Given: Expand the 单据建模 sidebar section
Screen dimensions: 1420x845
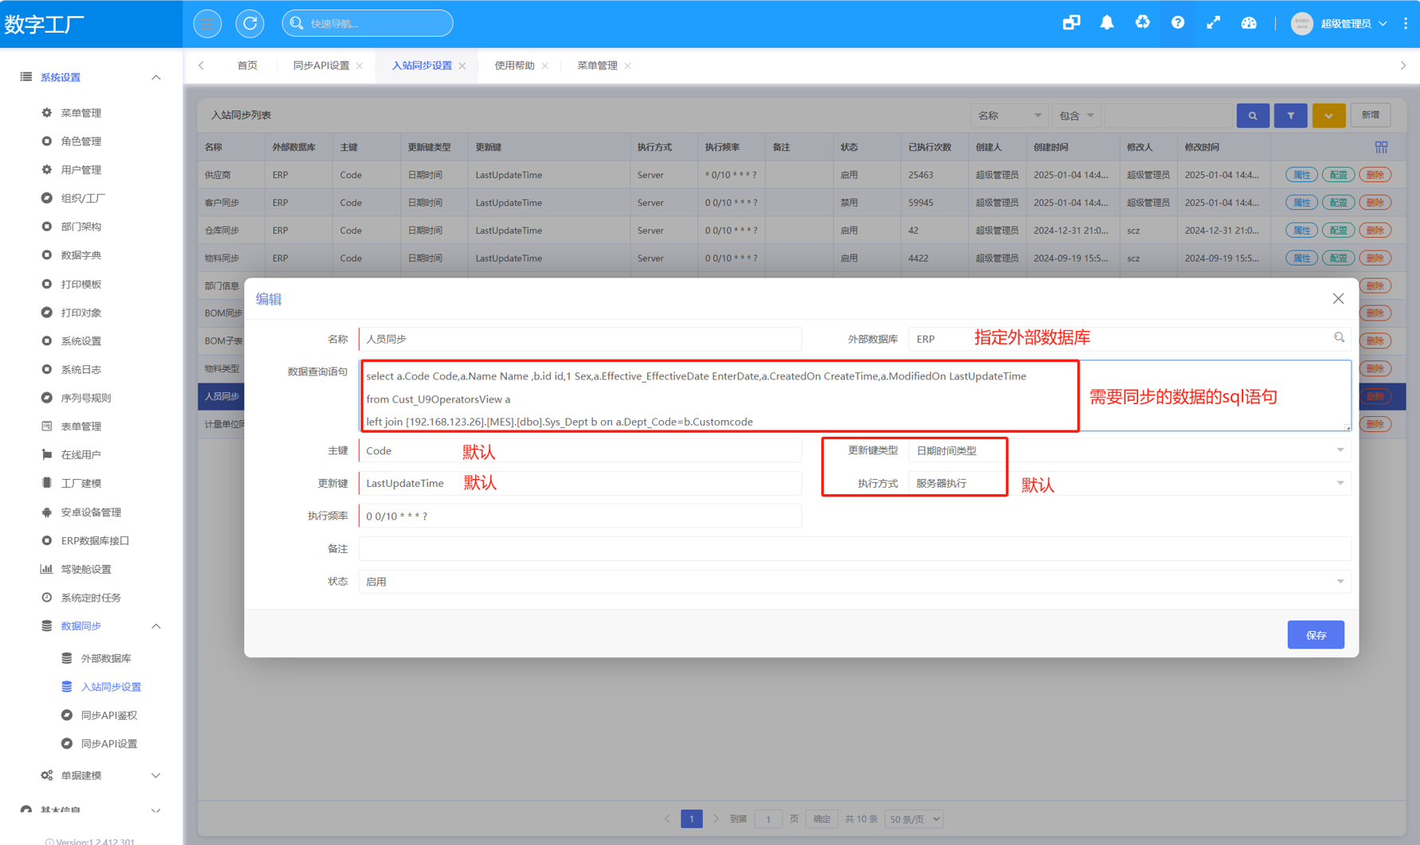Looking at the screenshot, I should pos(156,775).
